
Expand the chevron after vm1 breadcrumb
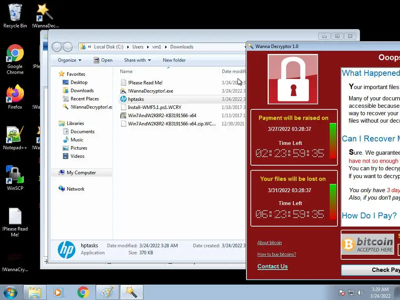pyautogui.click(x=166, y=47)
